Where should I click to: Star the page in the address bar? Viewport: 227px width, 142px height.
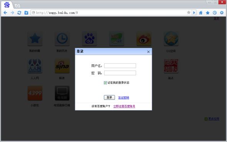click(189, 13)
